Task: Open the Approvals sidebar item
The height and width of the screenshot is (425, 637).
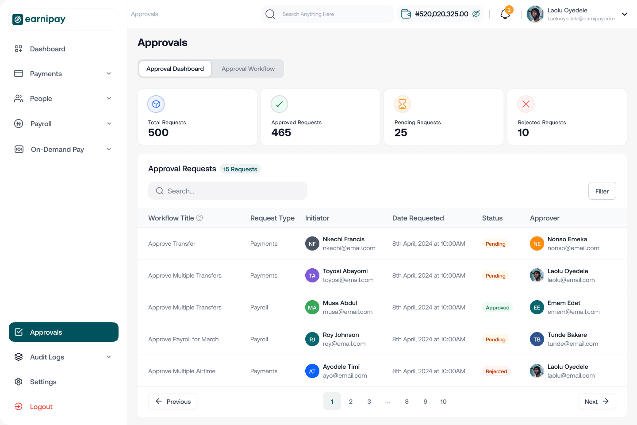Action: pyautogui.click(x=64, y=332)
